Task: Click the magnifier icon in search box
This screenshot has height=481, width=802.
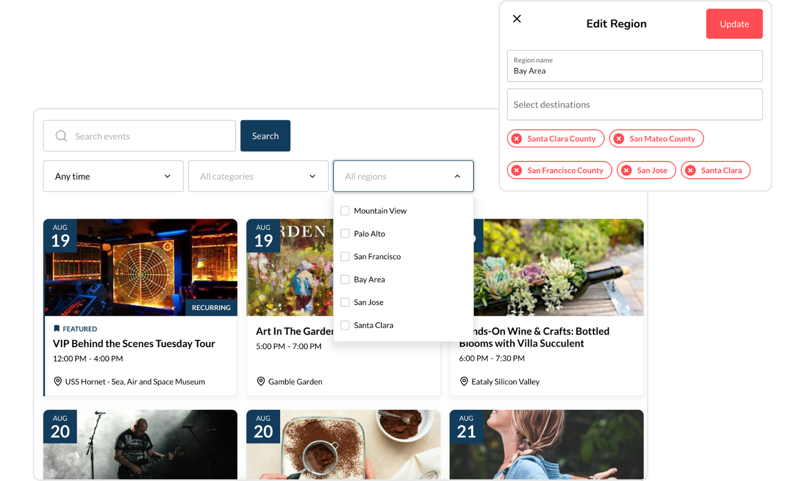Action: (x=62, y=136)
